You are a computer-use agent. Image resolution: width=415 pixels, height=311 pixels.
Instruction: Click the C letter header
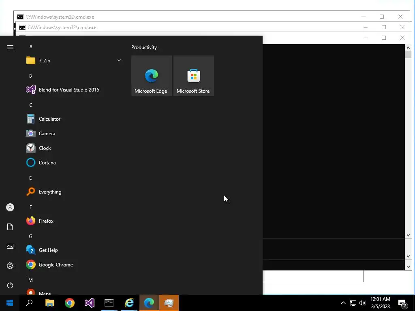pos(31,105)
